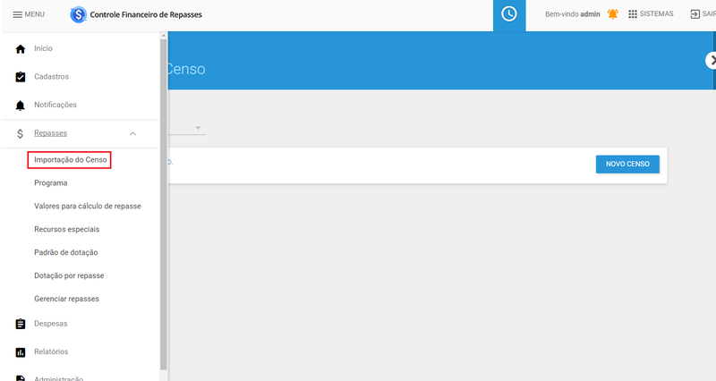The height and width of the screenshot is (381, 716).
Task: Open Padrão de dotação submenu item
Action: (x=65, y=252)
